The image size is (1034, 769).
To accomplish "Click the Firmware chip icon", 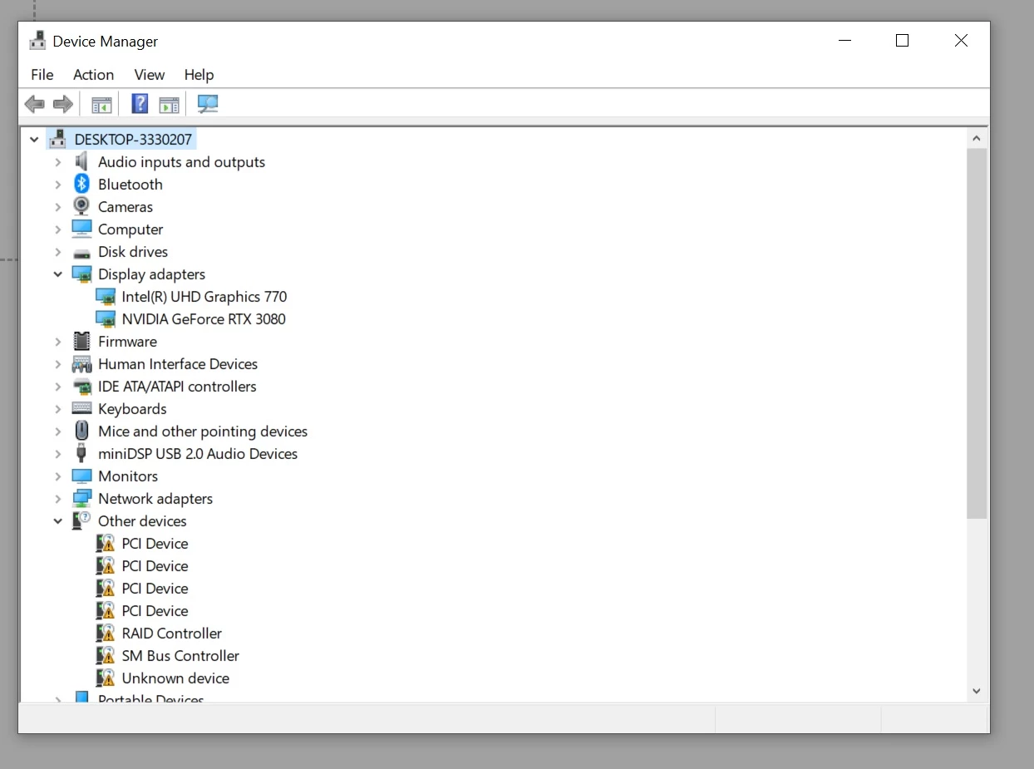I will click(x=81, y=341).
